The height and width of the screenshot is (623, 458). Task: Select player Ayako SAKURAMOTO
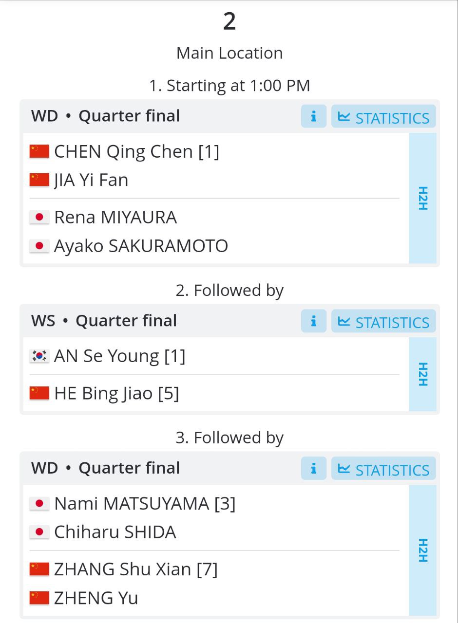point(141,246)
